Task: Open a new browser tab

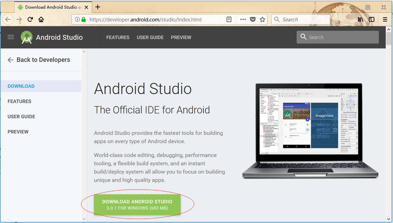Action: [x=98, y=7]
